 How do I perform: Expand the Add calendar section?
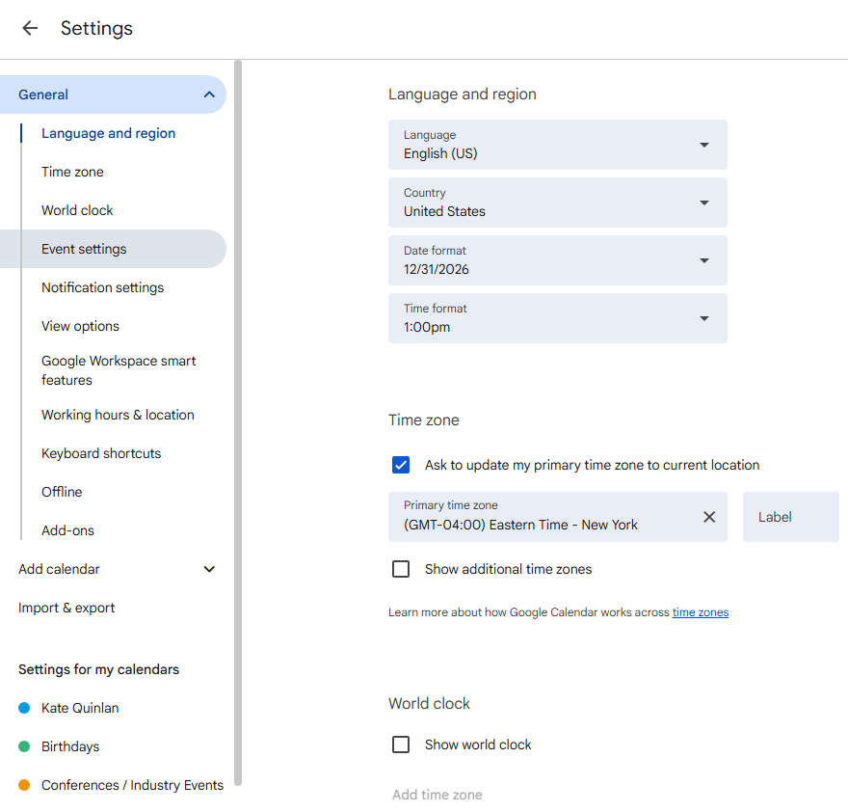[x=209, y=569]
